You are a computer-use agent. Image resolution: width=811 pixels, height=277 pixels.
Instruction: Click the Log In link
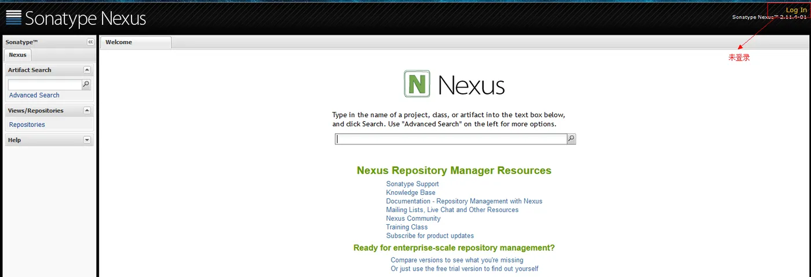[796, 10]
